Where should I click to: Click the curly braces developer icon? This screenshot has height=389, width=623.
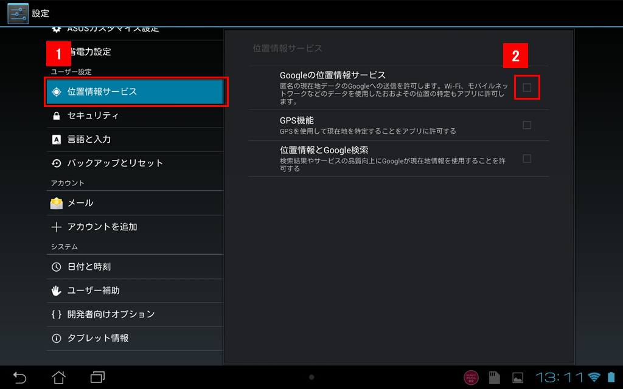57,314
